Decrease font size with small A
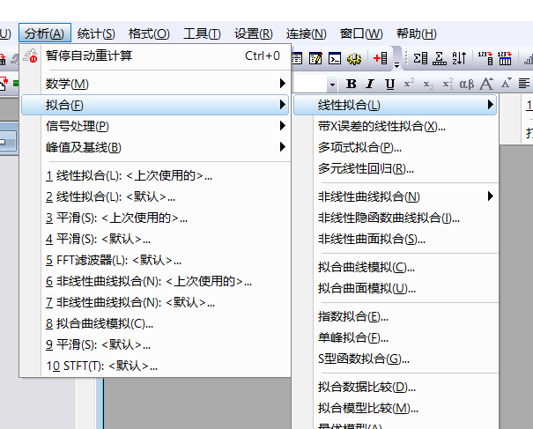The width and height of the screenshot is (533, 429). (506, 83)
